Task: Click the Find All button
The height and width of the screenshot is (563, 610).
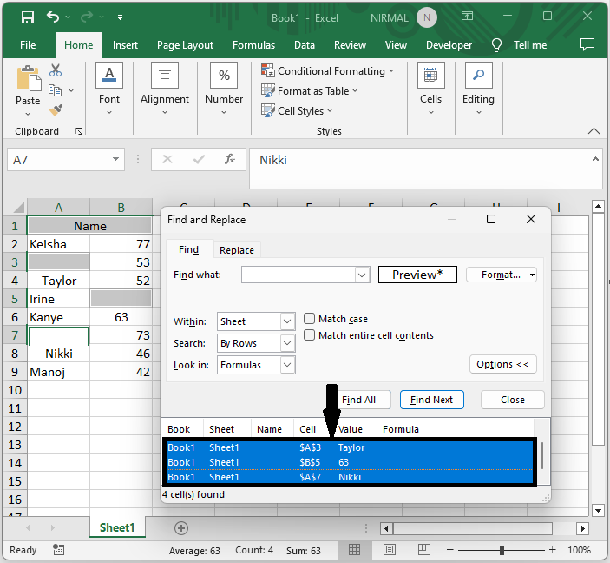Action: coord(358,400)
